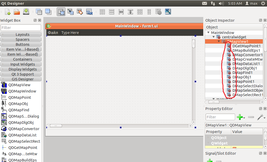Image resolution: width=267 pixels, height=162 pixels.
Task: Select DMapFind1 in Object Inspector
Action: (x=242, y=73)
